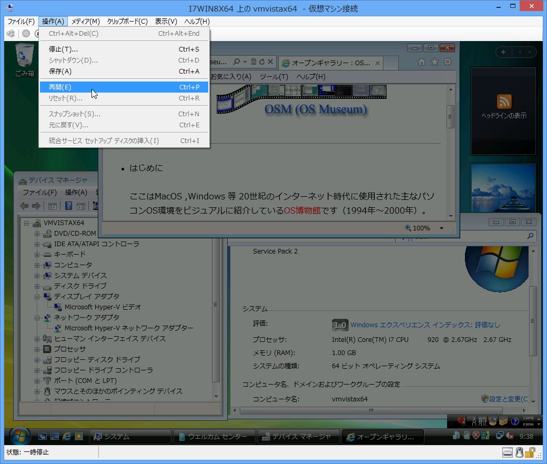The image size is (547, 464).
Task: Expand the ポート (COM と LPT) node
Action: point(37,381)
